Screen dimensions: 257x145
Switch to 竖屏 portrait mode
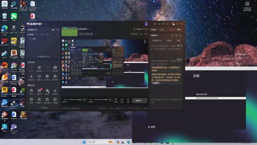point(58,30)
